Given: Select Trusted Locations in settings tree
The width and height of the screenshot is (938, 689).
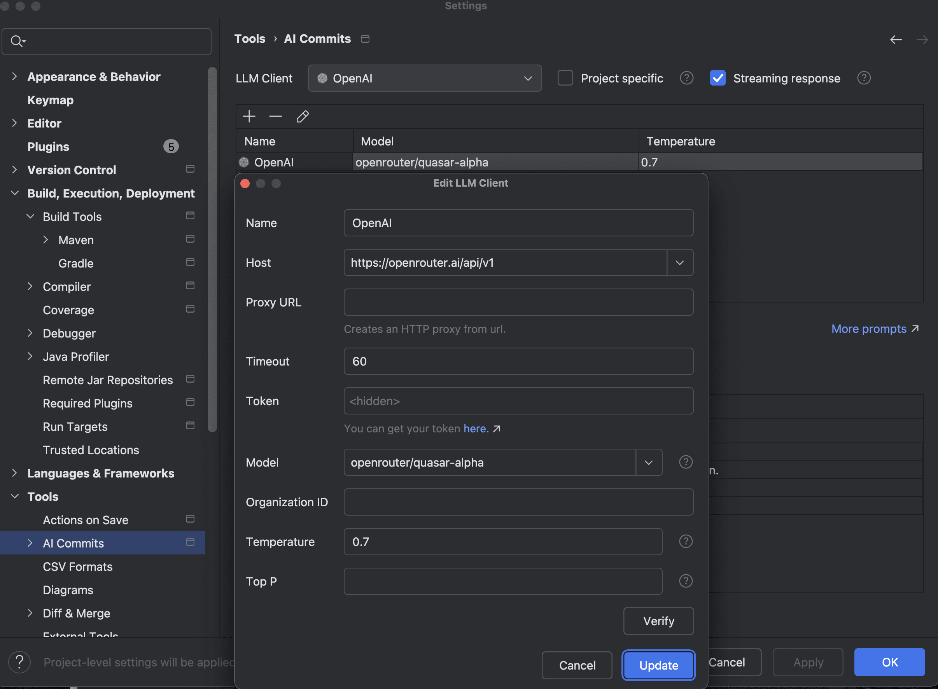Looking at the screenshot, I should point(91,450).
